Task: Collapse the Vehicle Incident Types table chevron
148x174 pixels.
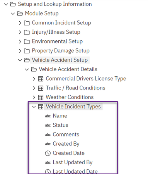Action: pyautogui.click(x=34, y=107)
